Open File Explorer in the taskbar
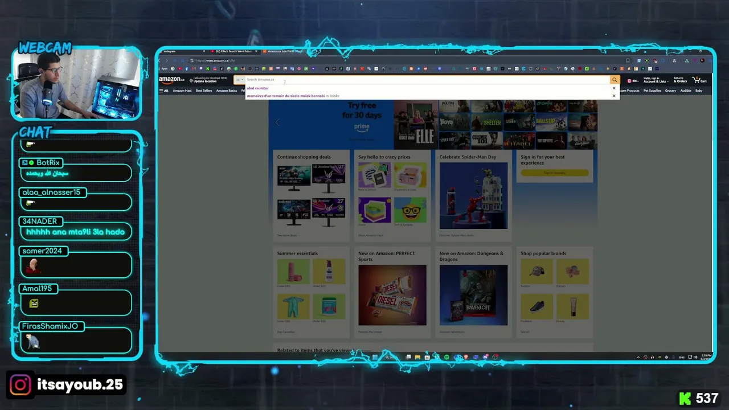729x410 pixels. tap(417, 358)
